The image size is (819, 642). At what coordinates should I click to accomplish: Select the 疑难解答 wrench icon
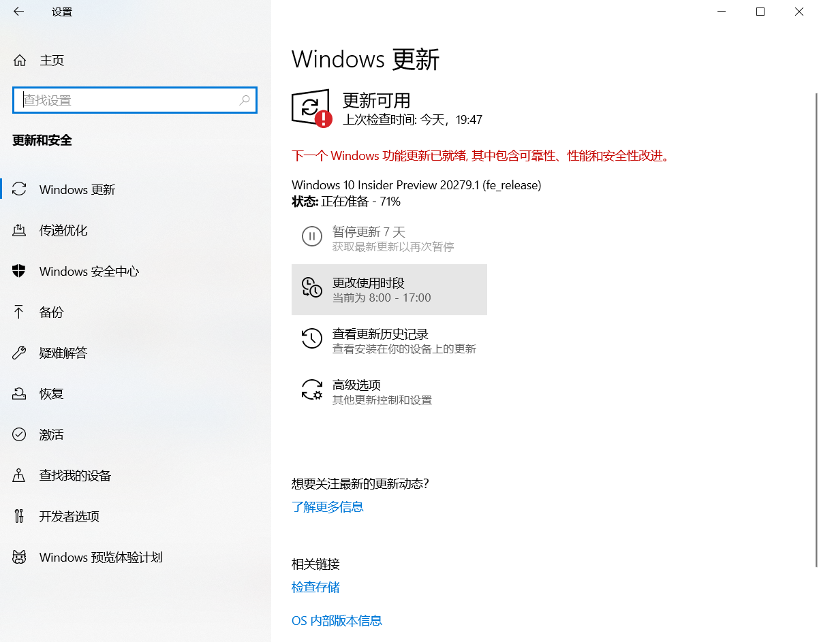(19, 353)
